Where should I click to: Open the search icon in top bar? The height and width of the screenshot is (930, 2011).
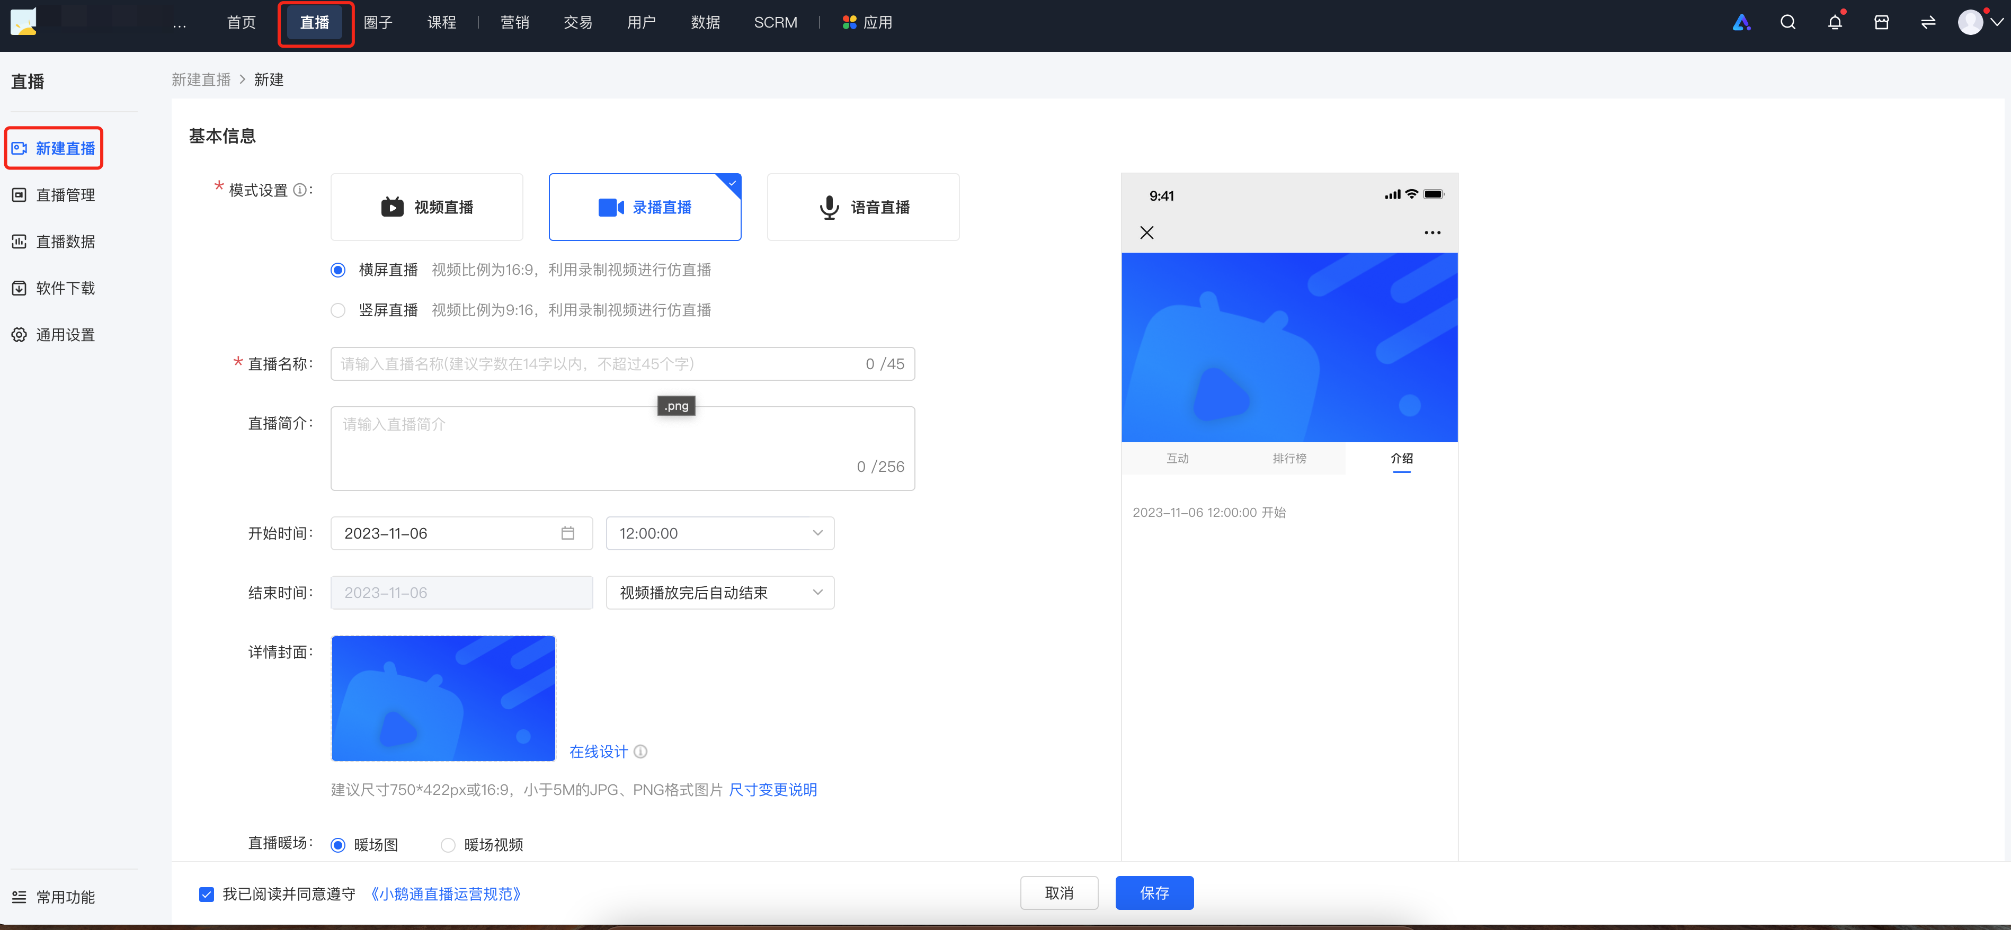(x=1788, y=23)
